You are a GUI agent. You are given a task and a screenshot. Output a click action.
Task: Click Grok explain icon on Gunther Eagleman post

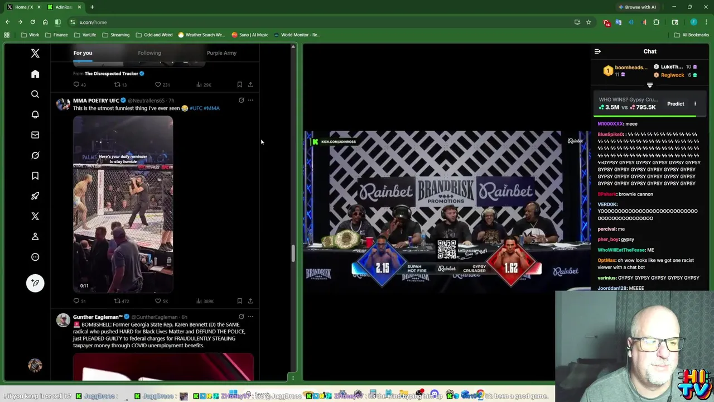[241, 317]
